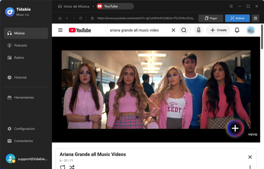This screenshot has height=169, width=264.
Task: Go back to Inicio de Música breadcrumb
Action: pos(74,6)
